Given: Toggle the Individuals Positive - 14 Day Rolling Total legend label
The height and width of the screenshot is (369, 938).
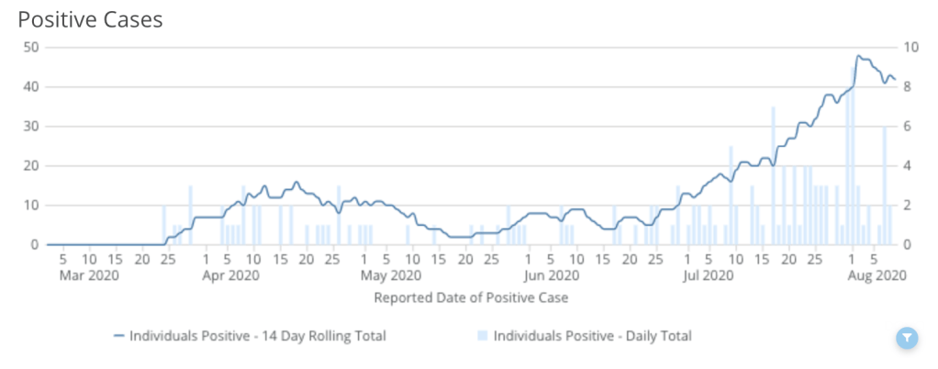Looking at the screenshot, I should point(258,336).
